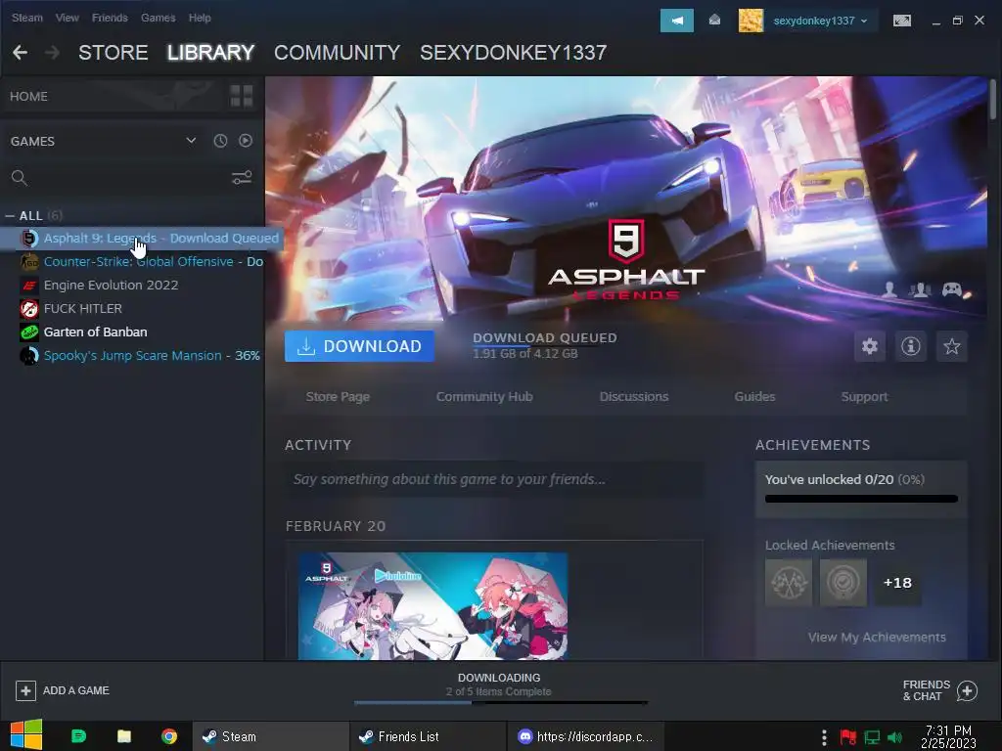1002x751 pixels.
Task: Open the Steam announcements megaphone icon
Action: [677, 21]
